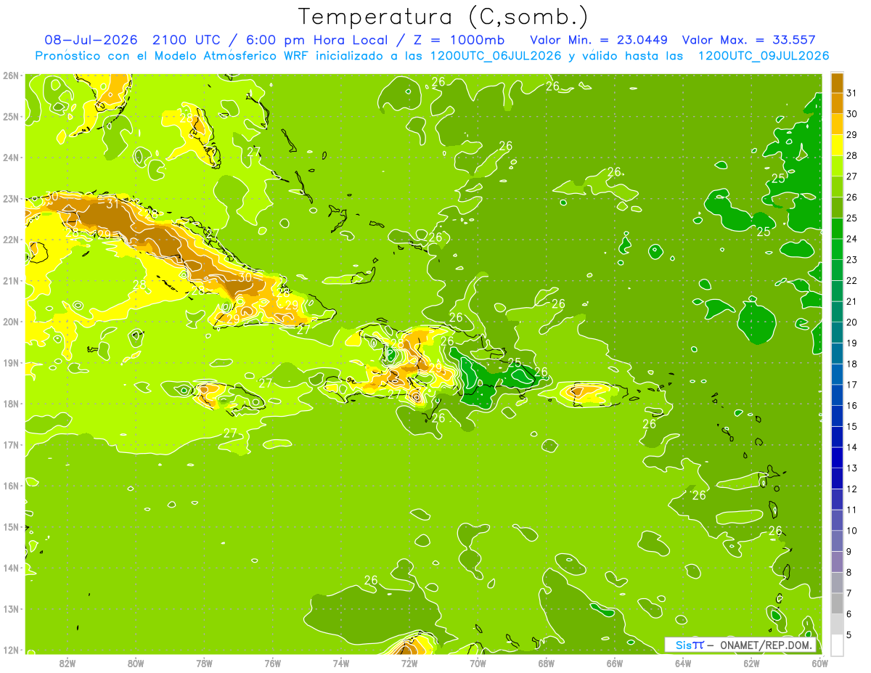
Task: Select the "20N" latitude axis label
Action: click(x=10, y=322)
